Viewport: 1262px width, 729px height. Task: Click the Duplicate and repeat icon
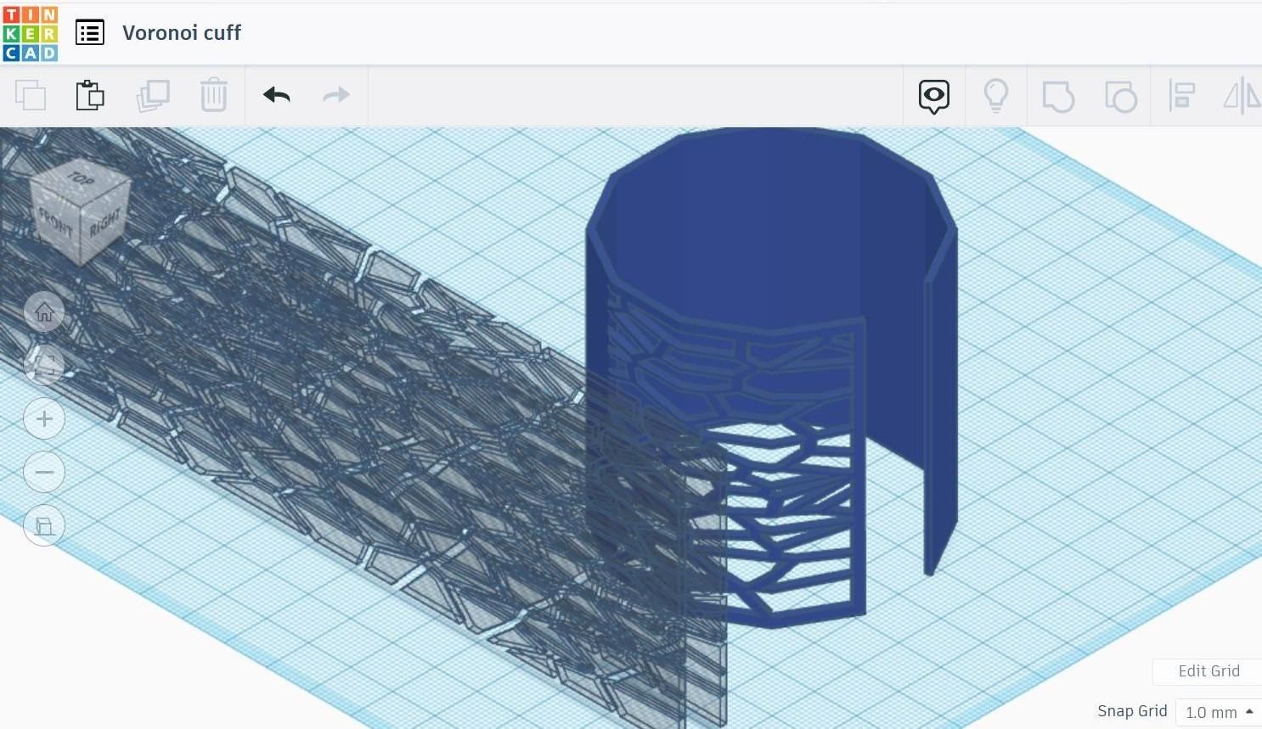click(154, 95)
